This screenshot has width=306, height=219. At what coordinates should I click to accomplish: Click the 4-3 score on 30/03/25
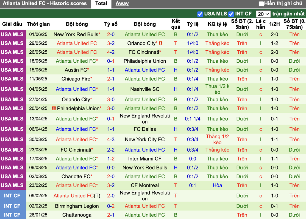coord(111,139)
